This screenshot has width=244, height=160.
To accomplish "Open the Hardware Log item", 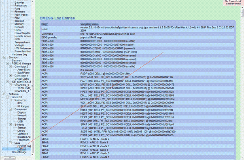I will click(19, 55).
